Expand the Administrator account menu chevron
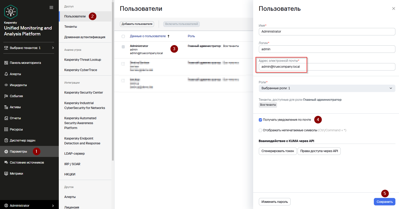 (x=53, y=206)
